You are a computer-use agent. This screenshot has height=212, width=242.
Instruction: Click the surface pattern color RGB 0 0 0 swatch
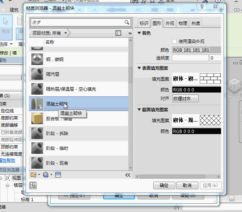[197, 90]
